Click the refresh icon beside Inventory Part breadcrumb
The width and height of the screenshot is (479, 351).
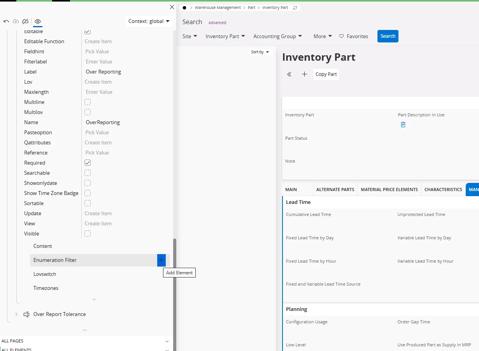tap(295, 8)
